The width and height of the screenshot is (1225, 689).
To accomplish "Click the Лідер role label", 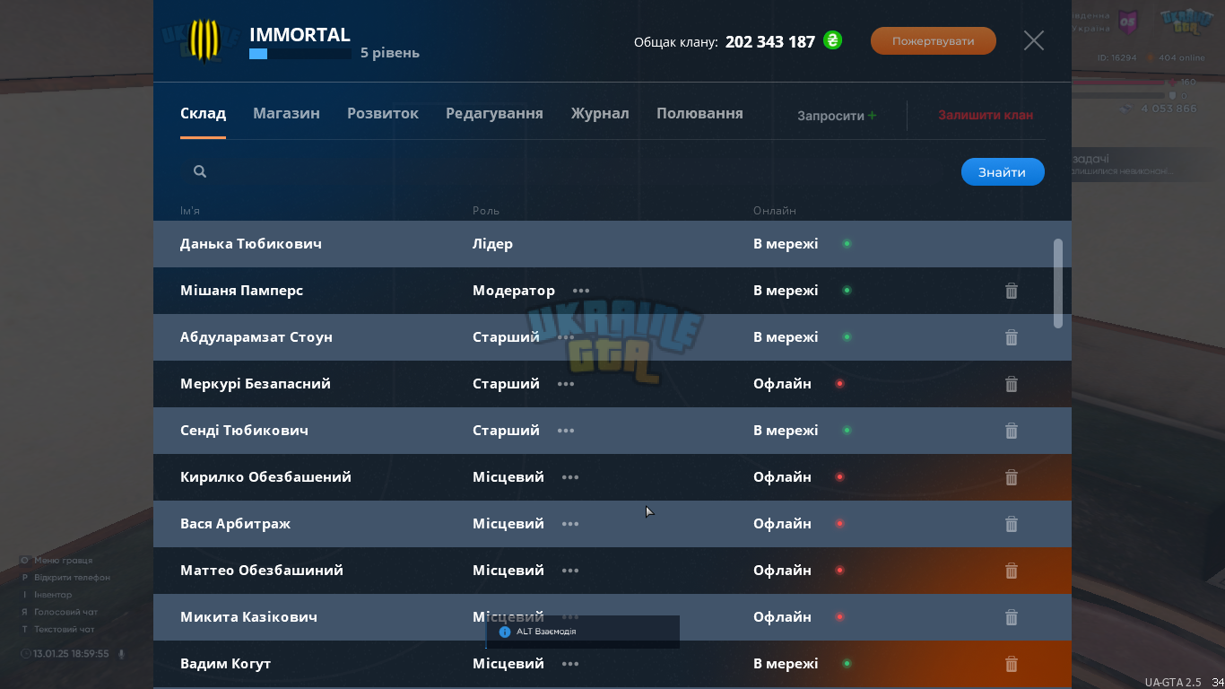I will [x=492, y=244].
